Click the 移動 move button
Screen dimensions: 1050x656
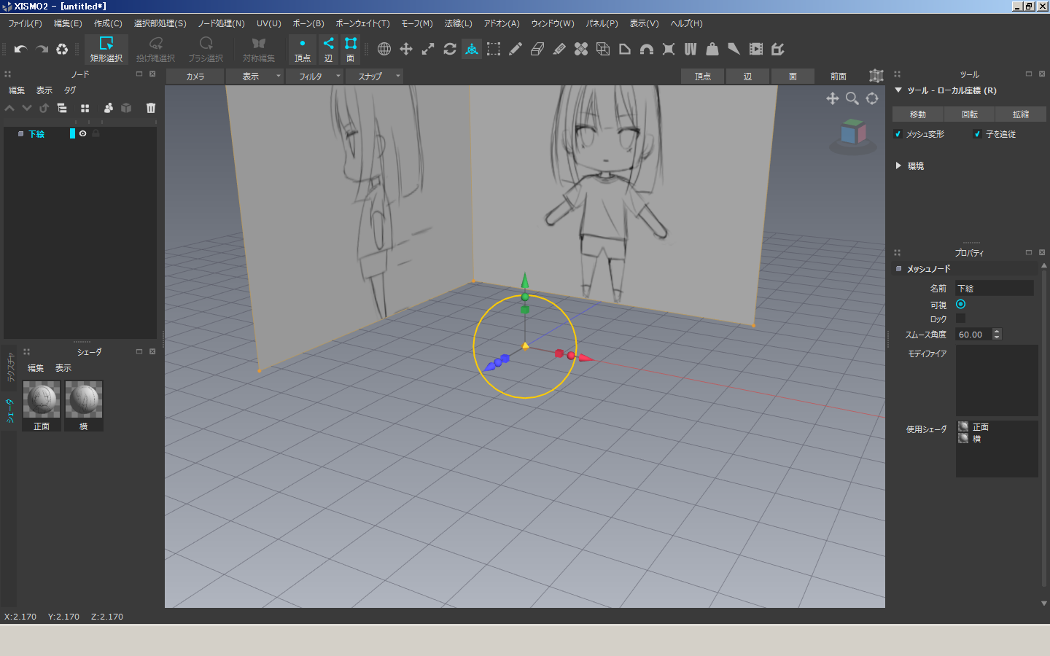pos(918,114)
